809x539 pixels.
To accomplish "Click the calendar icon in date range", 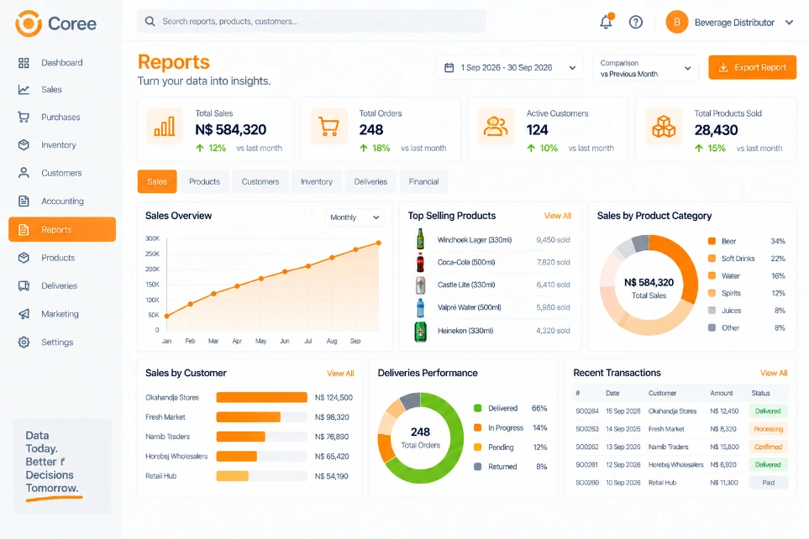I will coord(449,67).
